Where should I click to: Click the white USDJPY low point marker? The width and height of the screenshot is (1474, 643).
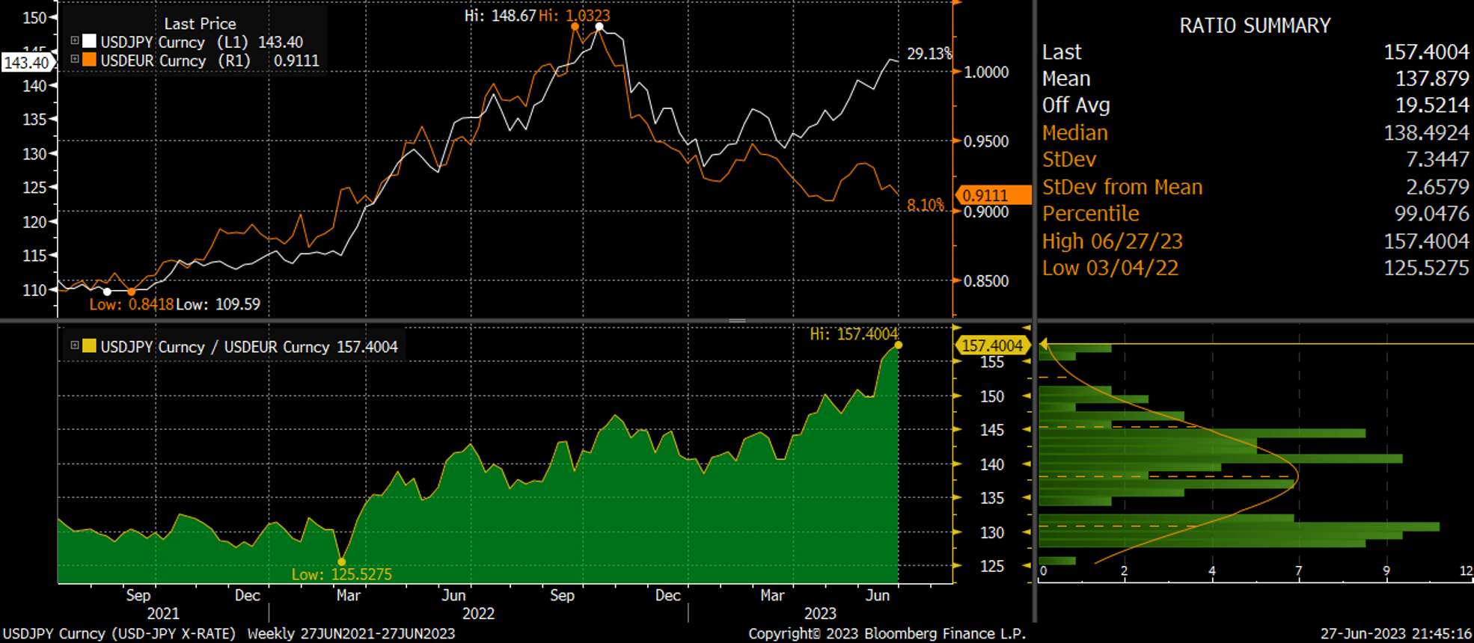point(107,292)
